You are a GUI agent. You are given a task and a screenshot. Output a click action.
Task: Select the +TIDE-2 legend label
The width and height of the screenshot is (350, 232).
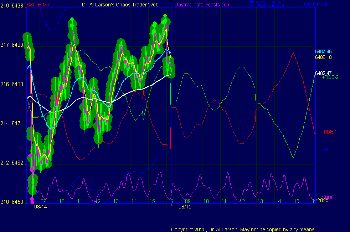coord(330,77)
